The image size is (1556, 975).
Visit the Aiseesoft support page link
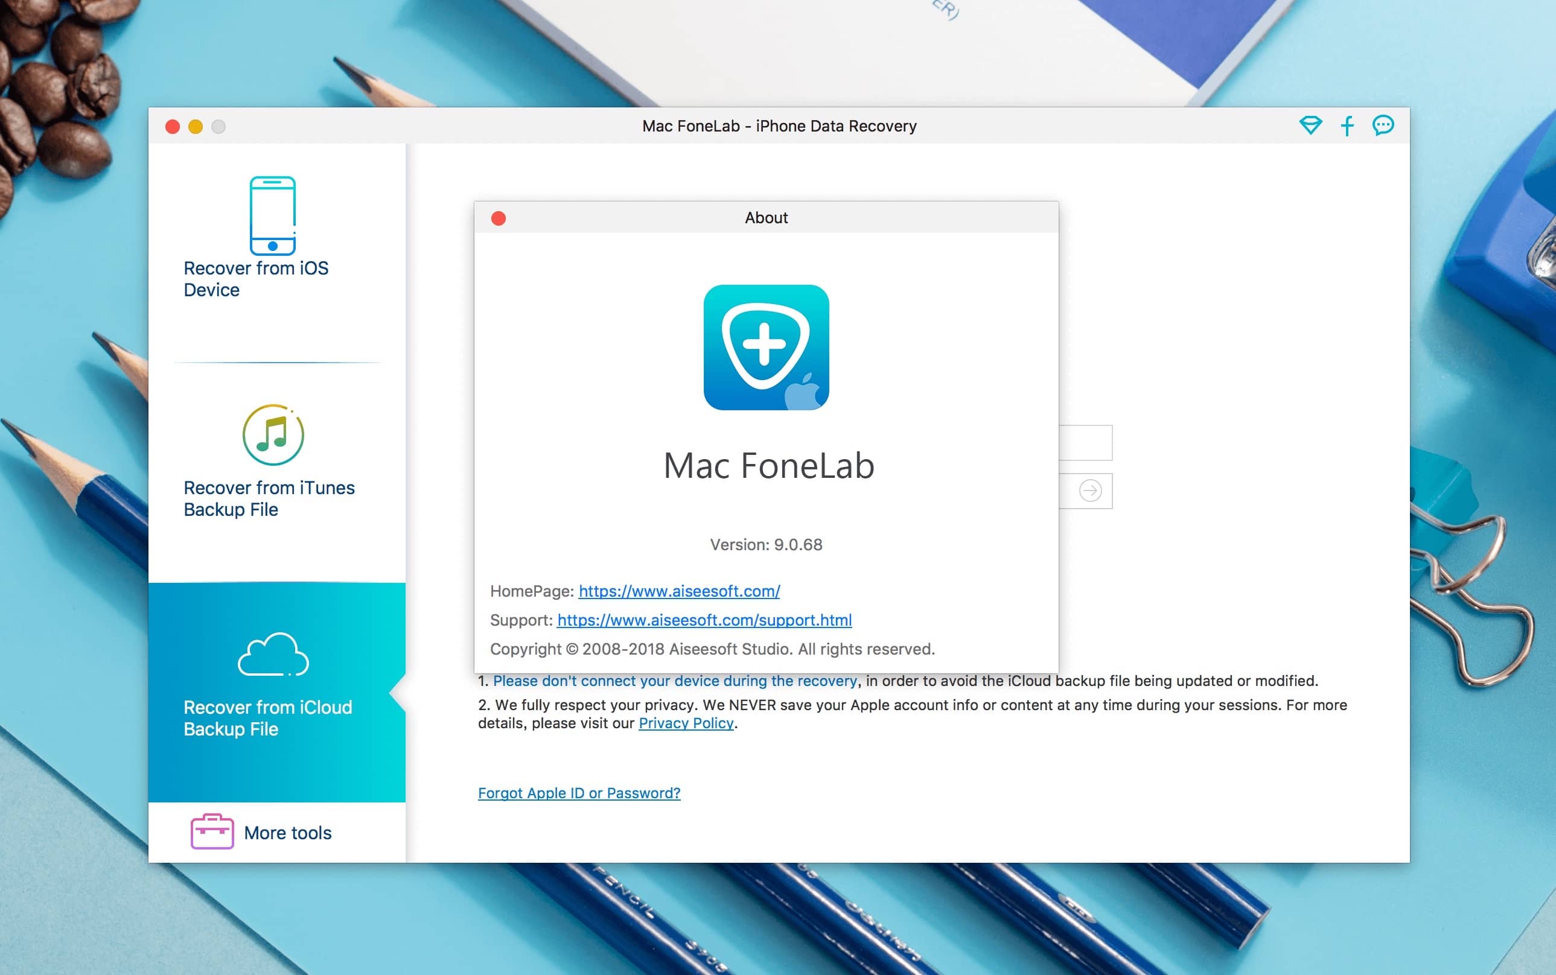704,620
